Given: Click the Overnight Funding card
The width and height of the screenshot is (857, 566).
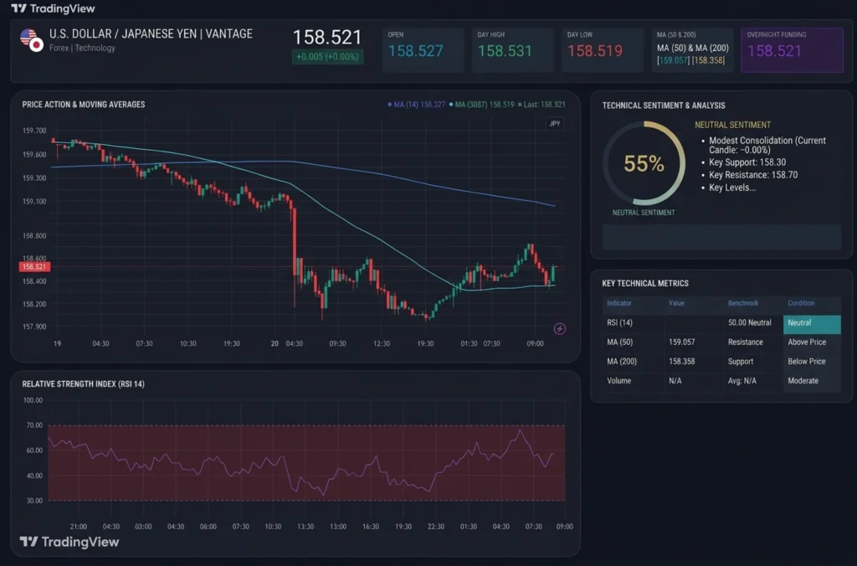Looking at the screenshot, I should point(792,49).
